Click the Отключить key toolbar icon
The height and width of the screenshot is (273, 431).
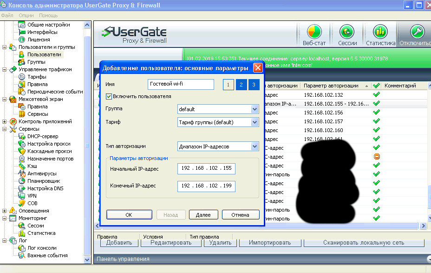[417, 32]
